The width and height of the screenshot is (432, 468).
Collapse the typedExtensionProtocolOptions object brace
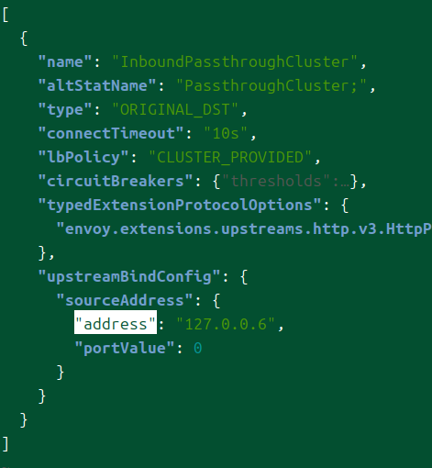(x=345, y=205)
